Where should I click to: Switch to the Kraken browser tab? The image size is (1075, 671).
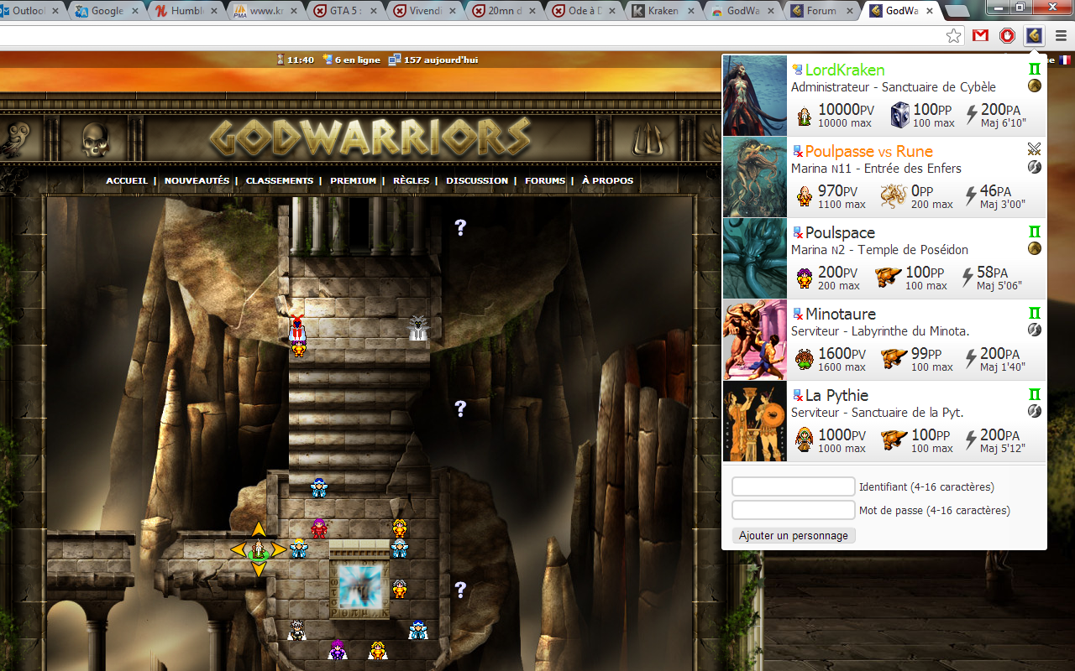tap(663, 11)
